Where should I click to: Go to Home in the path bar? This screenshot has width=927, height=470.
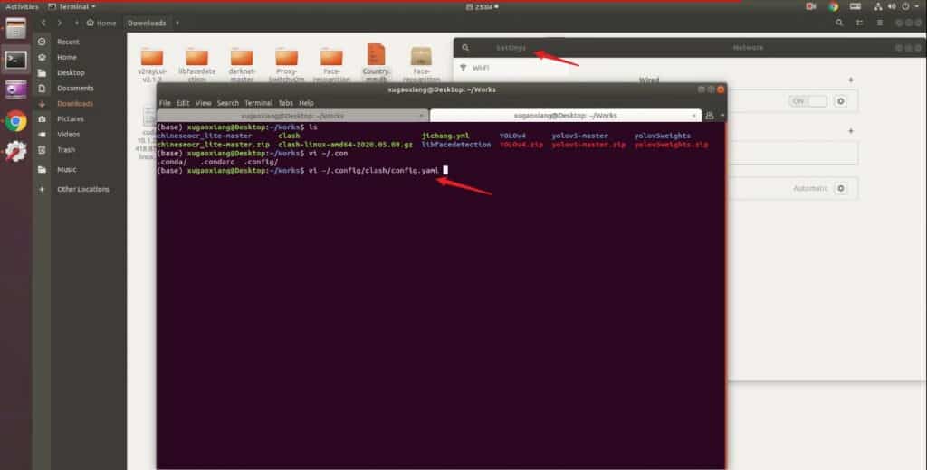[101, 23]
